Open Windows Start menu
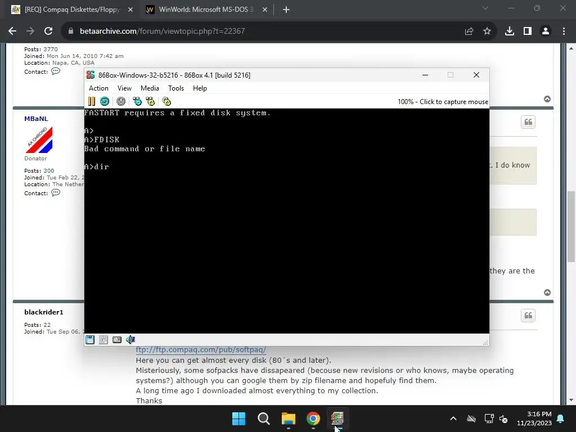 point(238,418)
